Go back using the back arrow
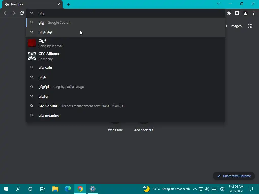 [x=6, y=13]
